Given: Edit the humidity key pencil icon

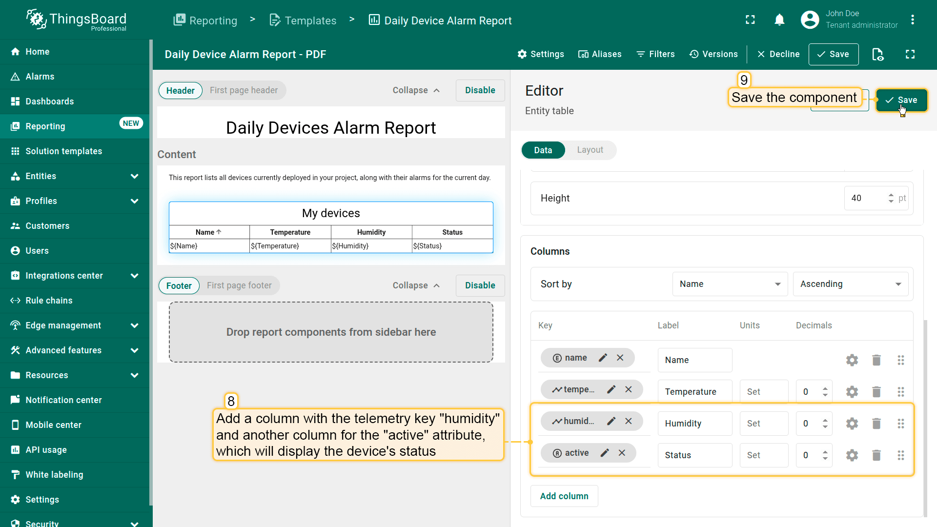Looking at the screenshot, I should coord(611,421).
